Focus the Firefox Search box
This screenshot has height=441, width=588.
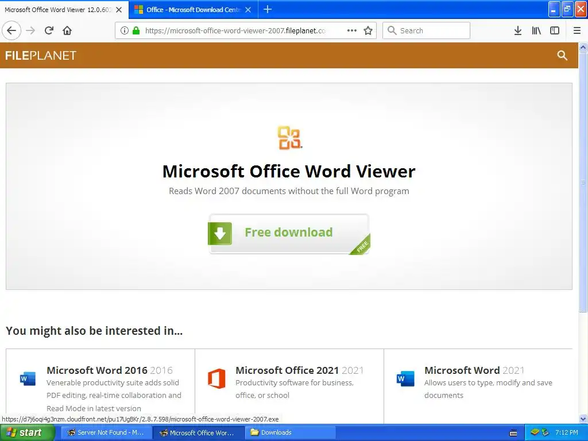pyautogui.click(x=427, y=30)
